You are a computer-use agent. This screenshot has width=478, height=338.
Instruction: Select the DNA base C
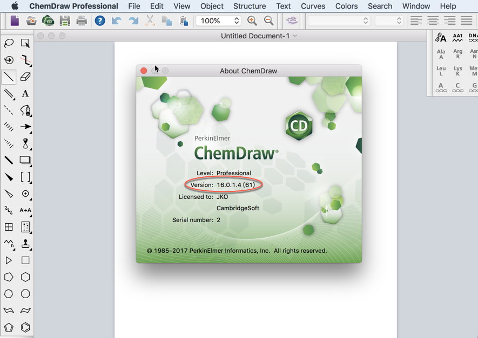(458, 87)
